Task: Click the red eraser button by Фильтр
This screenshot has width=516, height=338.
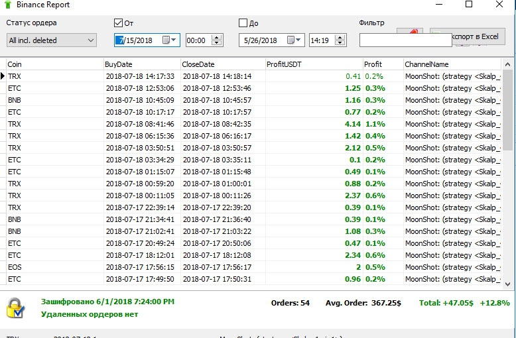Action: click(x=409, y=31)
